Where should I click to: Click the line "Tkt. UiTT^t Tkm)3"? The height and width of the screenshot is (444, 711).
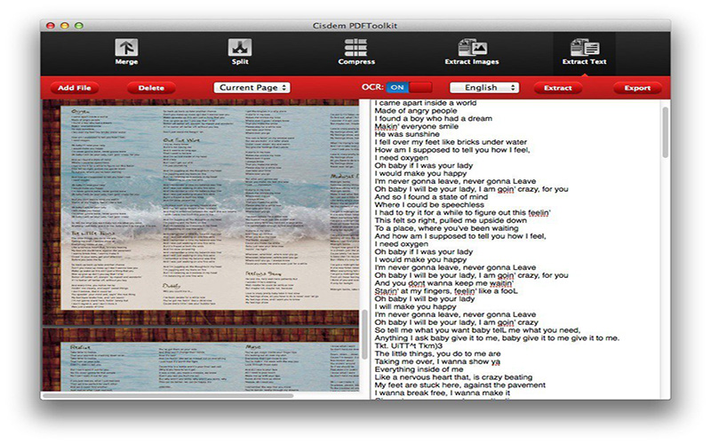click(x=409, y=345)
